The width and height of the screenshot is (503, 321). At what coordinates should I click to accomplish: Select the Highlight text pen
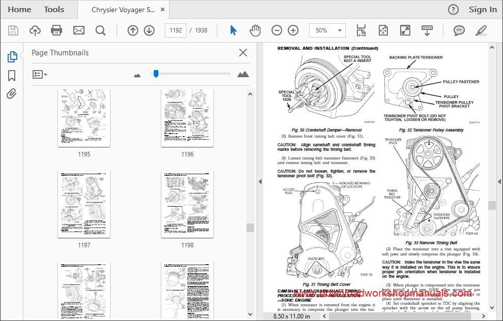pyautogui.click(x=481, y=30)
